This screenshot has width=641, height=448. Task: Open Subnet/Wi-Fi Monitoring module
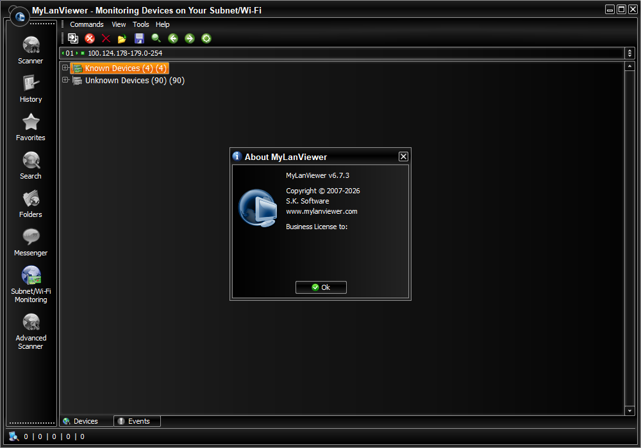click(x=31, y=284)
